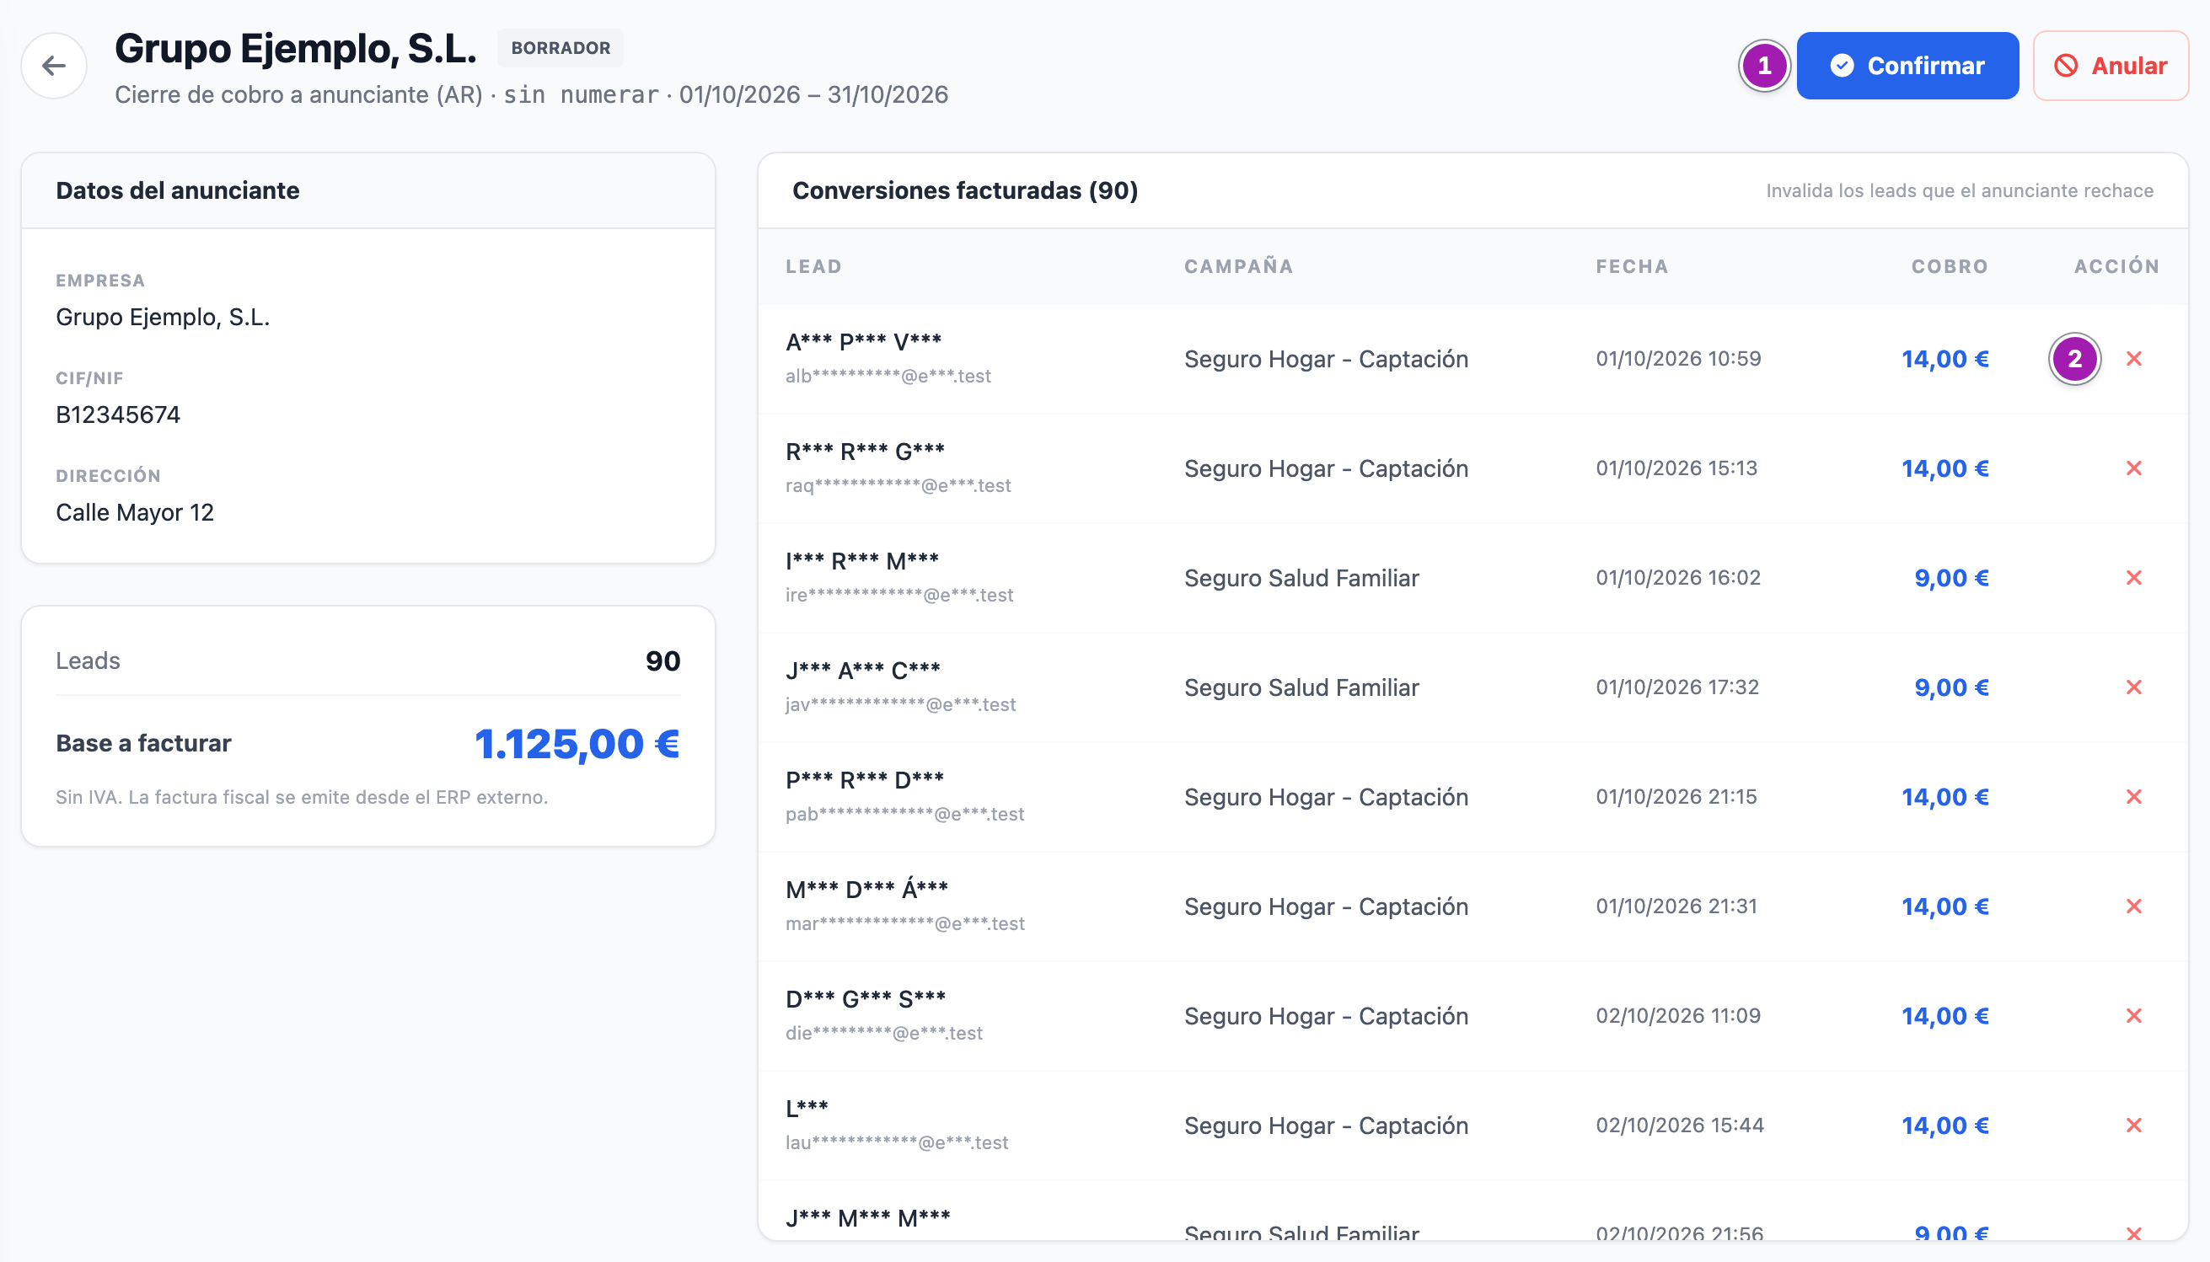Invalidate the R*** R*** G*** lead
The height and width of the screenshot is (1262, 2210).
click(2133, 468)
